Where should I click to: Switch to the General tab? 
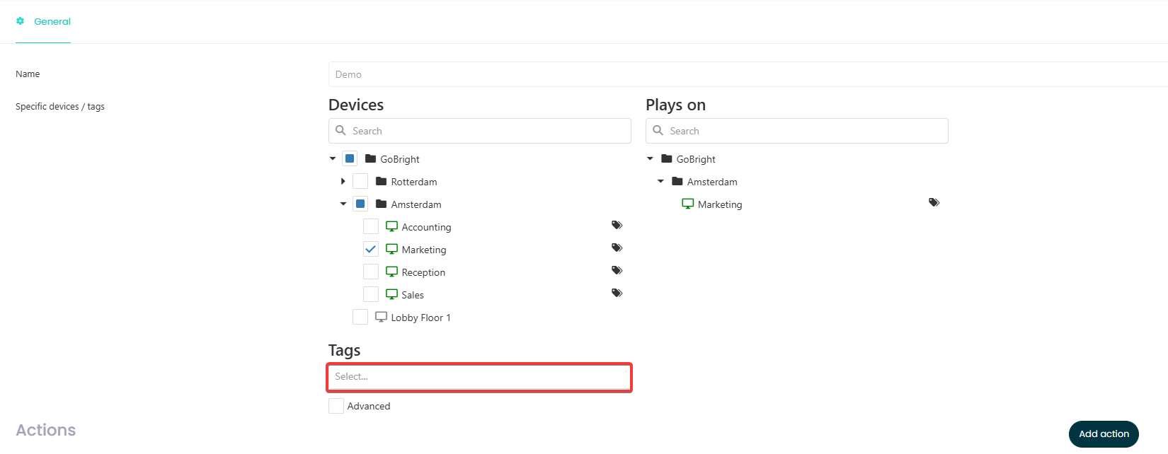(x=52, y=21)
